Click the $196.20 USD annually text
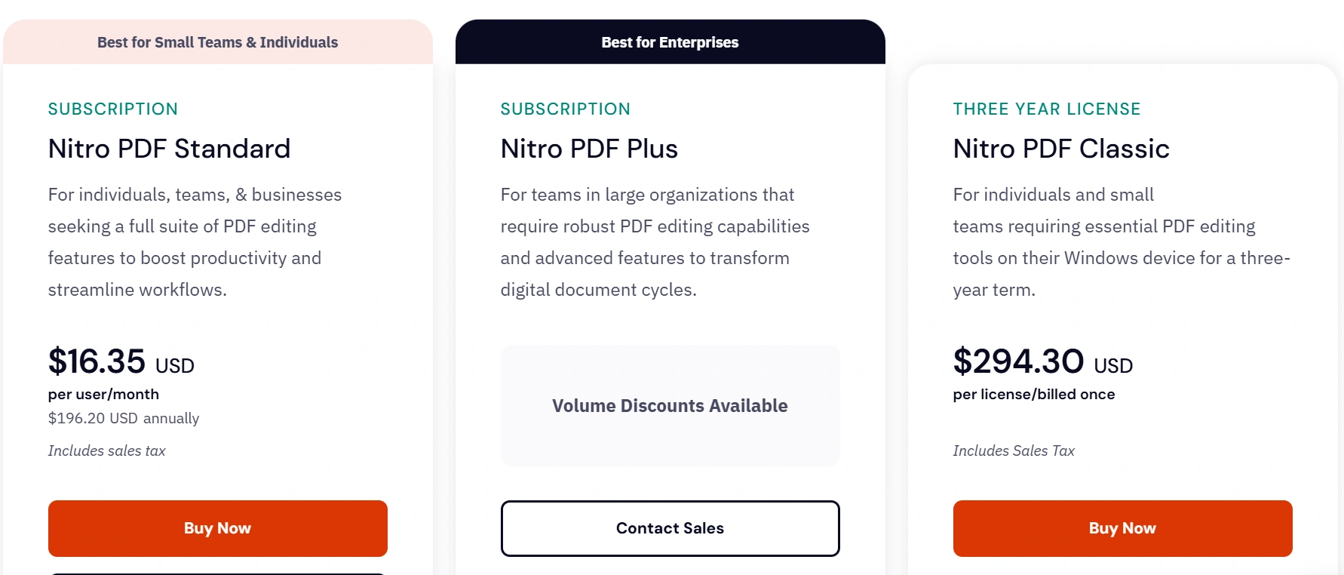Screen dimensions: 1344x575 point(124,418)
